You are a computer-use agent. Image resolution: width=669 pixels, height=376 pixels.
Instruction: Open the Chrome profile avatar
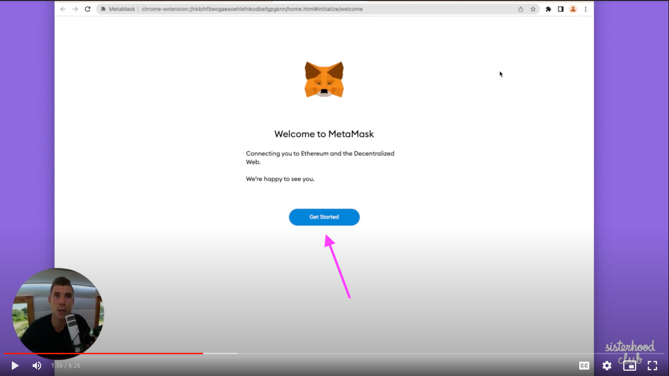pyautogui.click(x=573, y=9)
